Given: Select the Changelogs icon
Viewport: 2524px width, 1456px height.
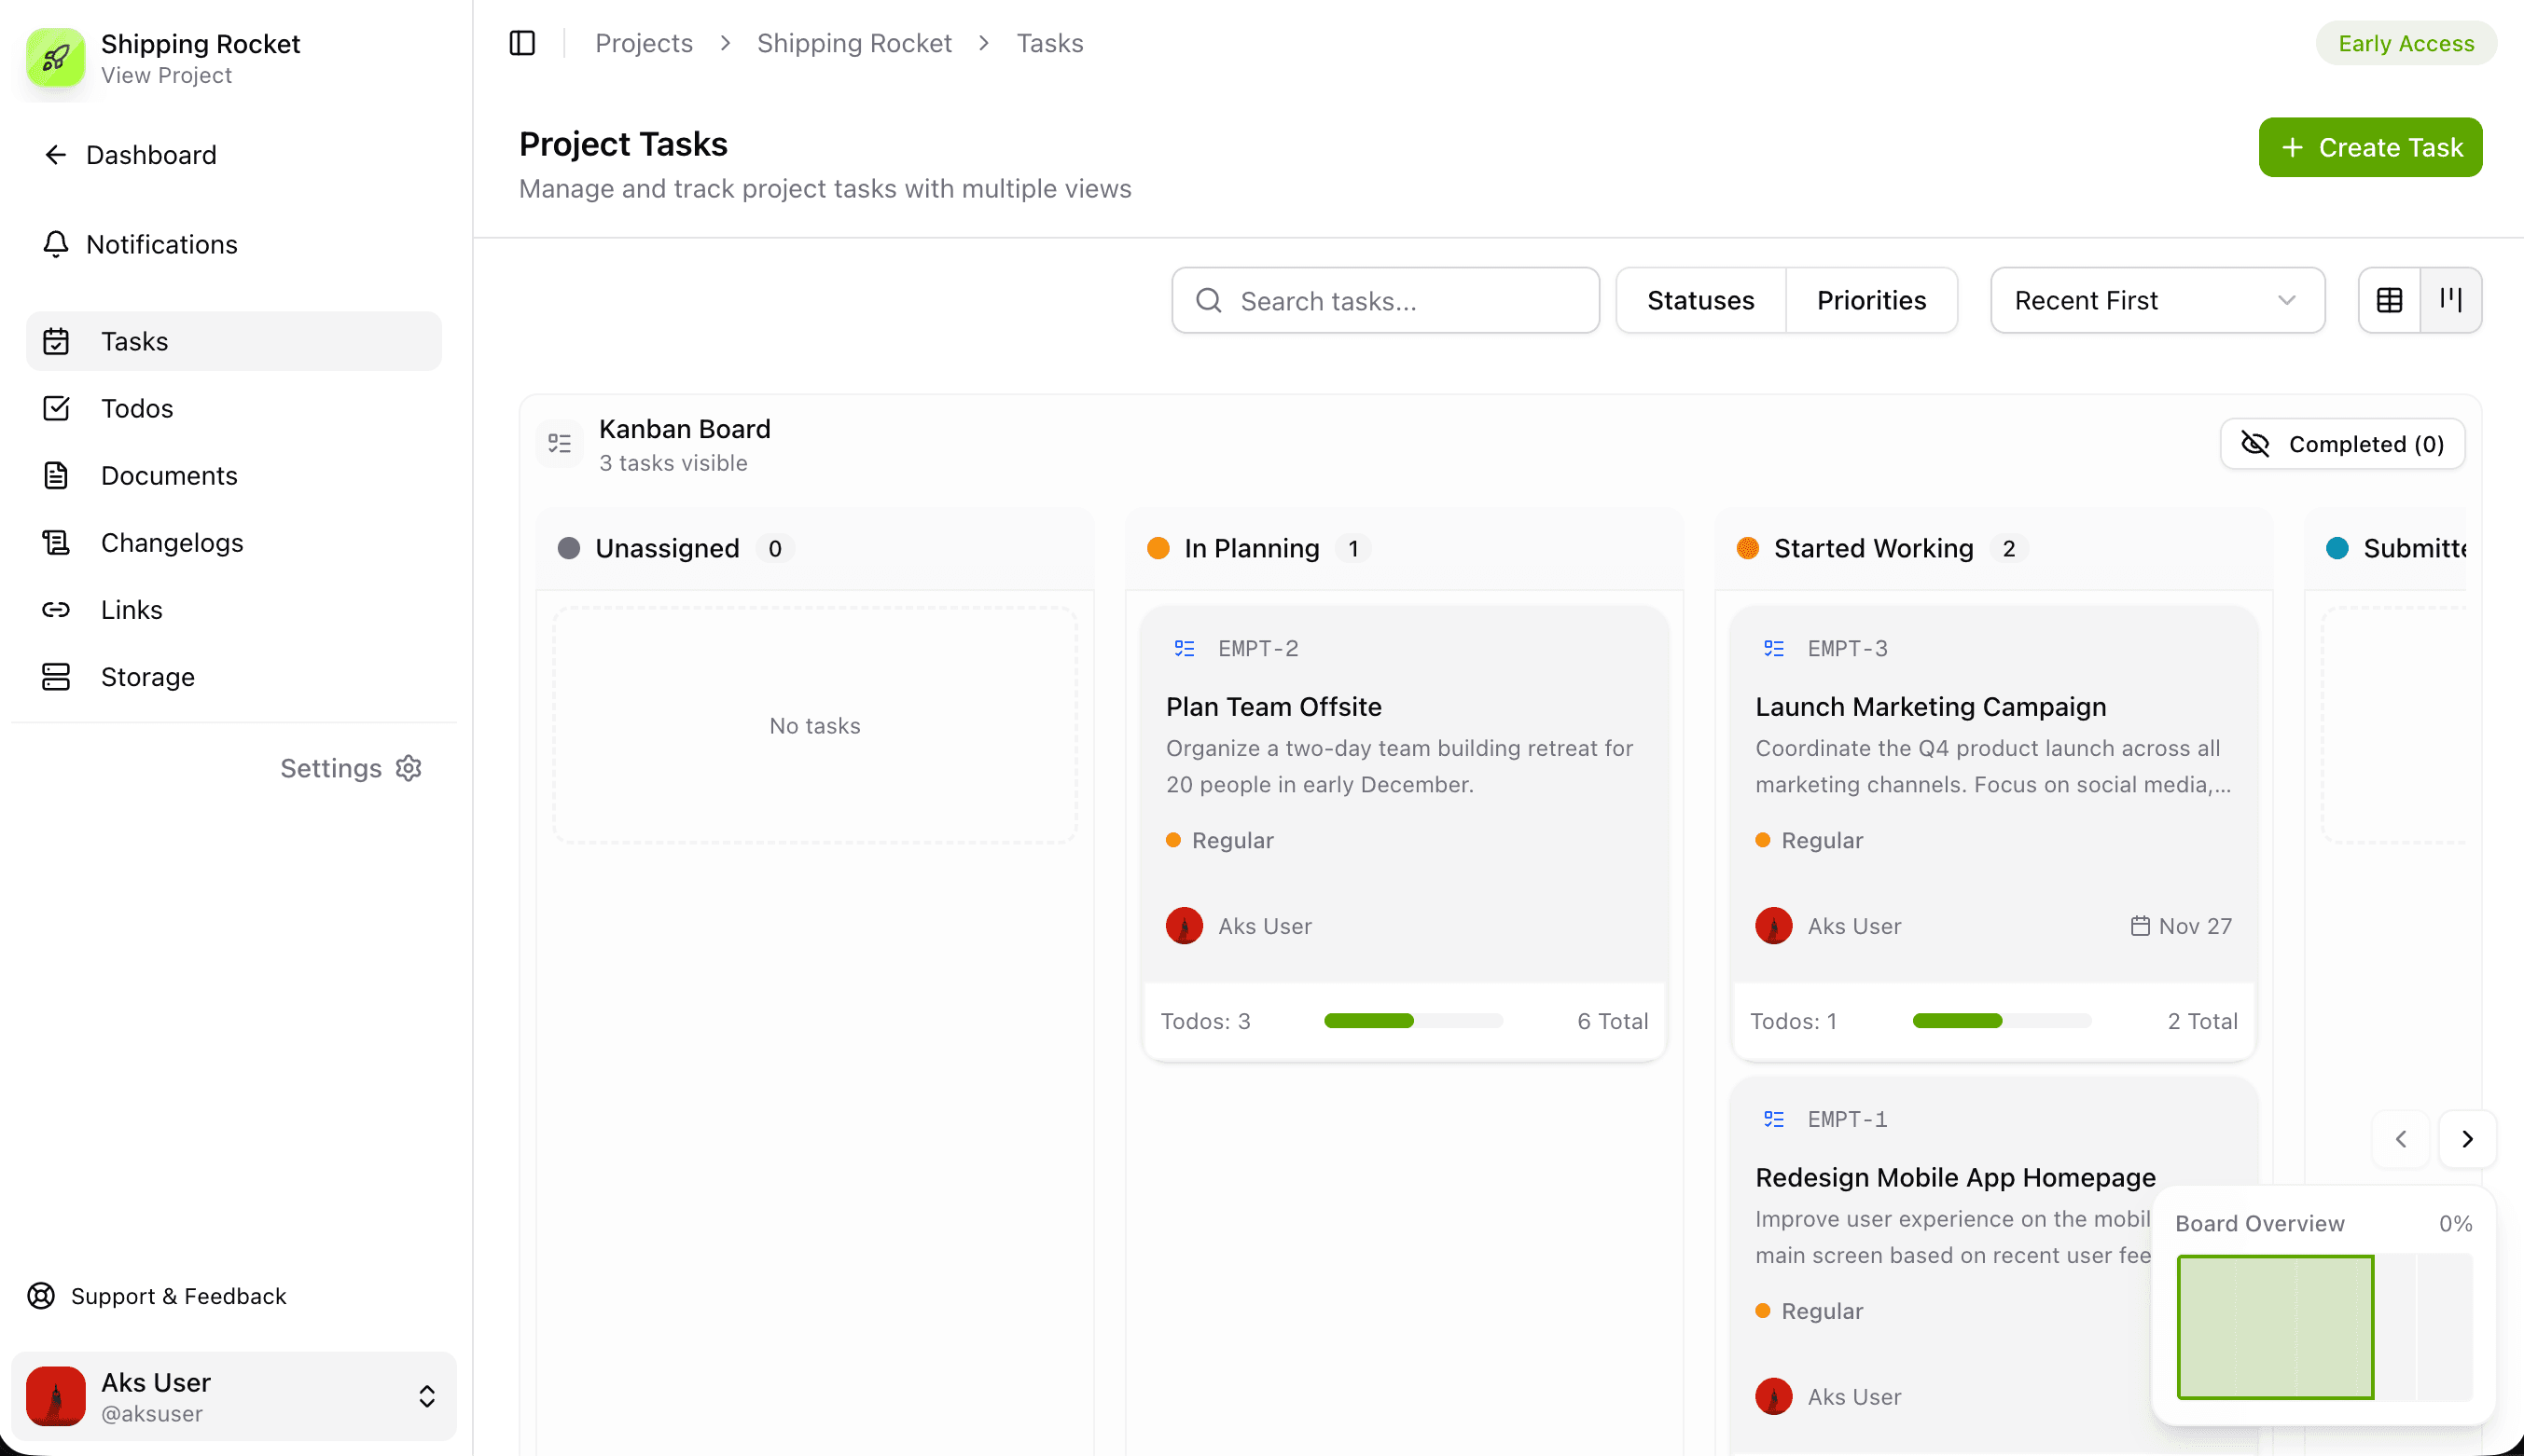Looking at the screenshot, I should click(56, 542).
